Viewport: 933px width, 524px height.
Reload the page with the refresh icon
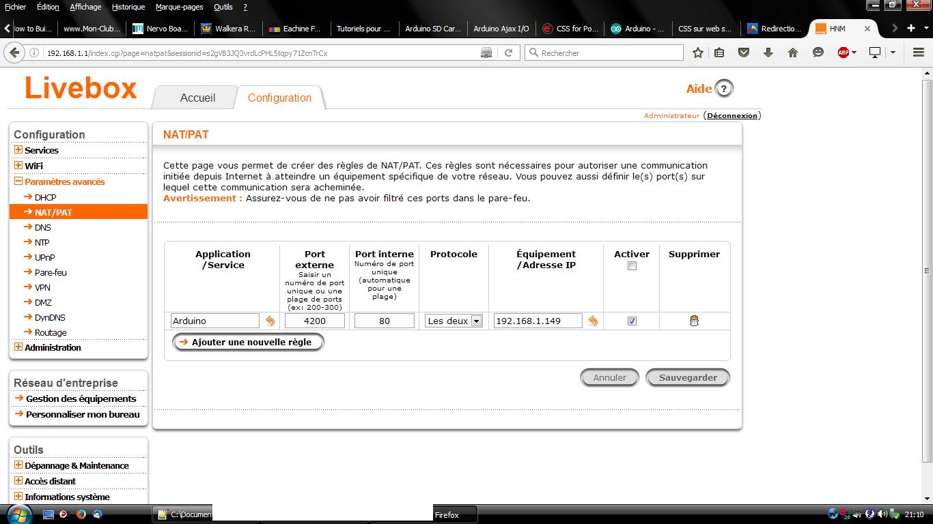point(508,53)
